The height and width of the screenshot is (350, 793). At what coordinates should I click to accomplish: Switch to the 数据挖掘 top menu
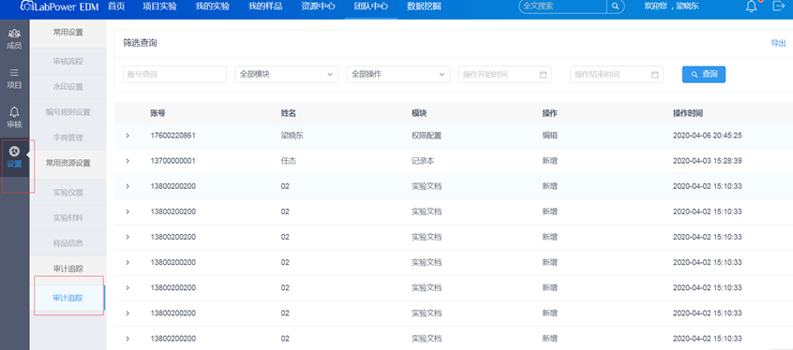[x=424, y=7]
